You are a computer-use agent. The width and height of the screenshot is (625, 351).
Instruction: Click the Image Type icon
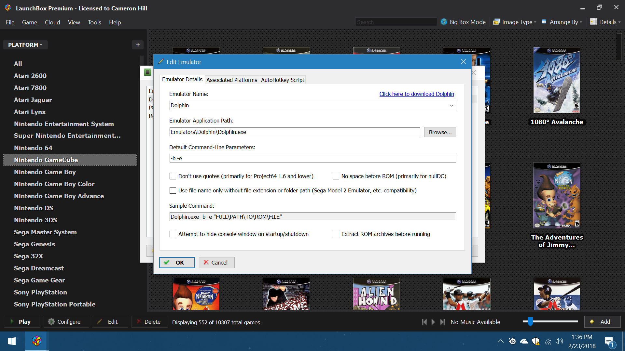[496, 22]
